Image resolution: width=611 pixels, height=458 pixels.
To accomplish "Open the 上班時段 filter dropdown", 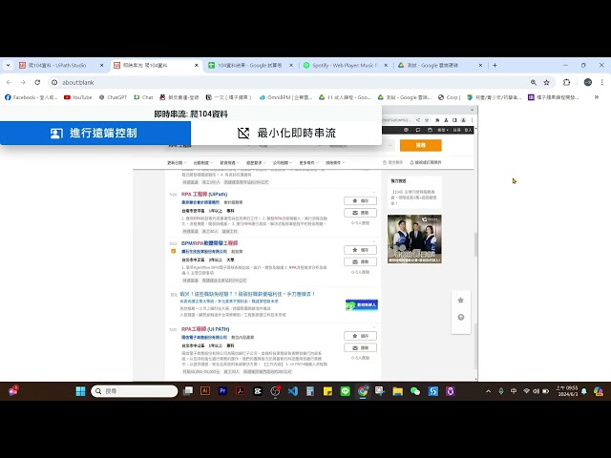I will tap(203, 163).
